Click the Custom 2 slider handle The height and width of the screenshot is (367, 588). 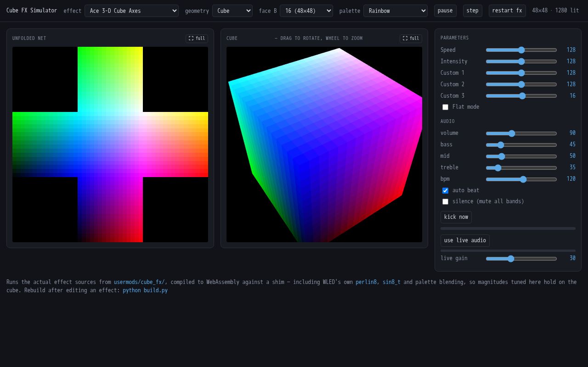[x=521, y=84]
